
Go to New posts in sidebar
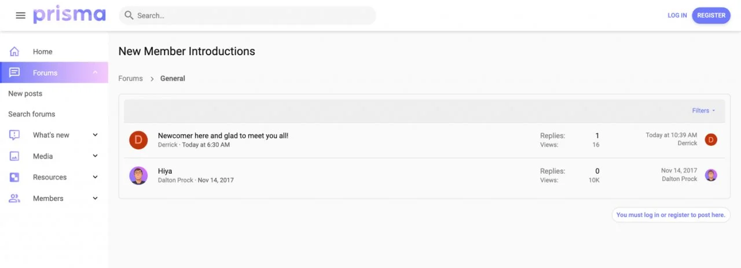(25, 94)
